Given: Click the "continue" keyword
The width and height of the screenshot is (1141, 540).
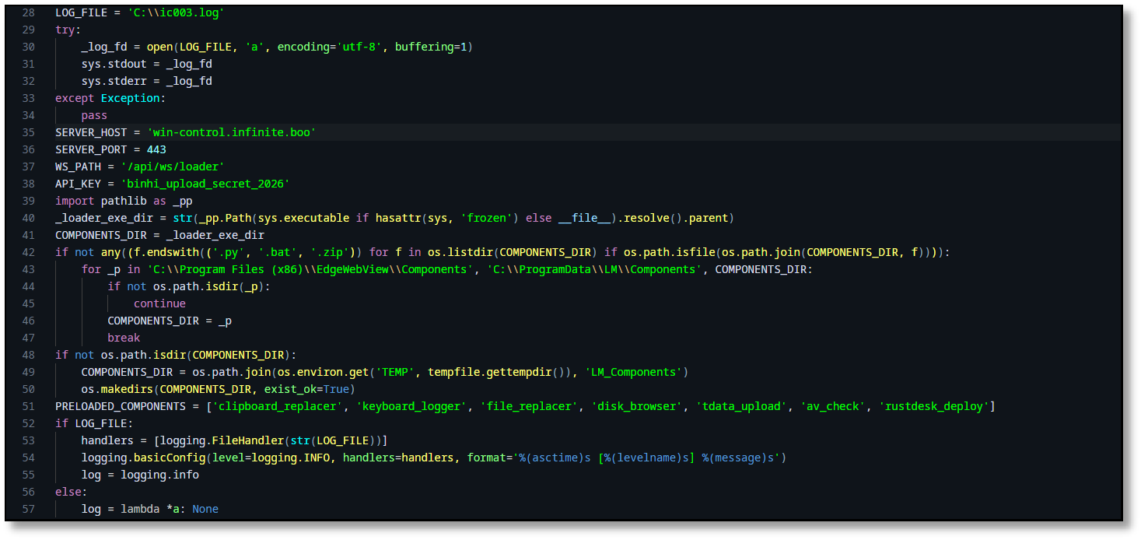Looking at the screenshot, I should 159,303.
